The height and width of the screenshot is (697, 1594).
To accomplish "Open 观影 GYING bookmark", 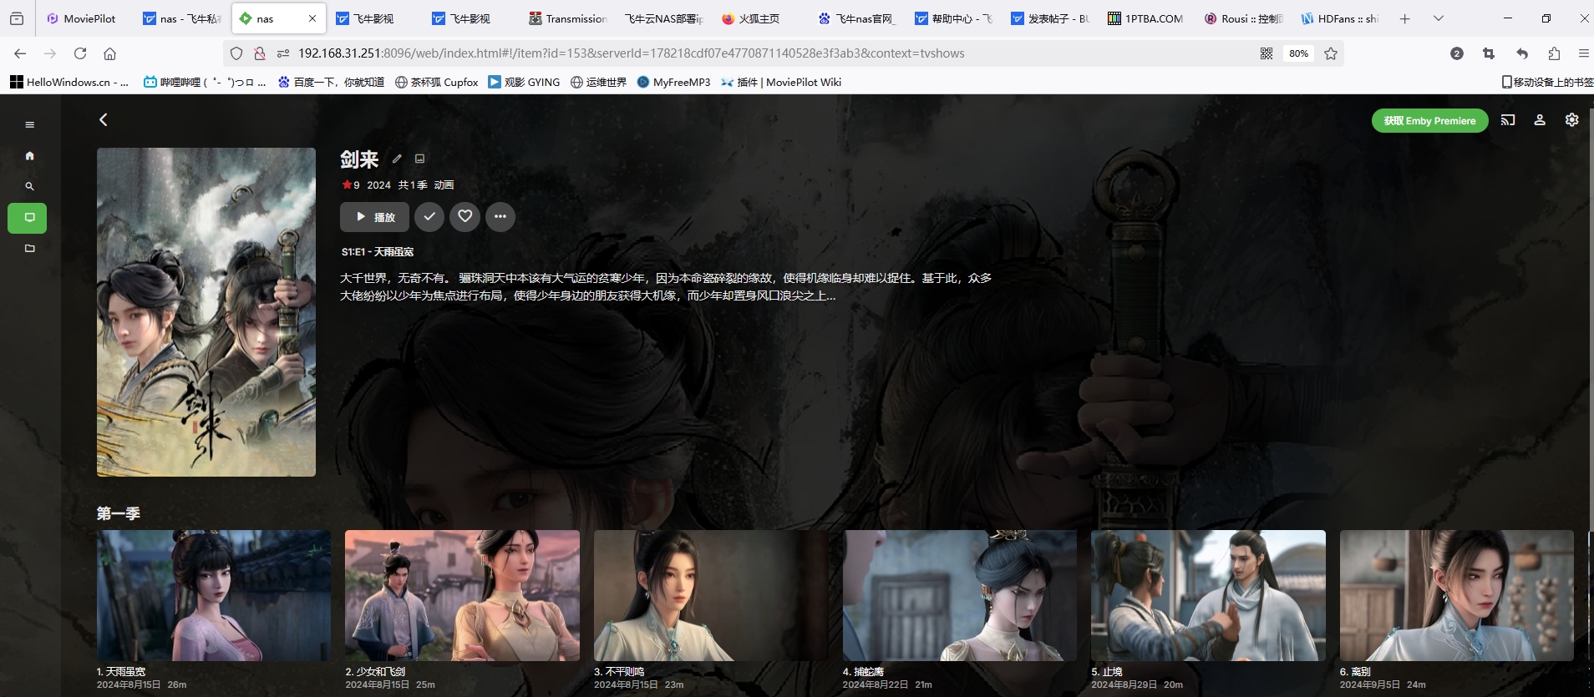I will [524, 82].
